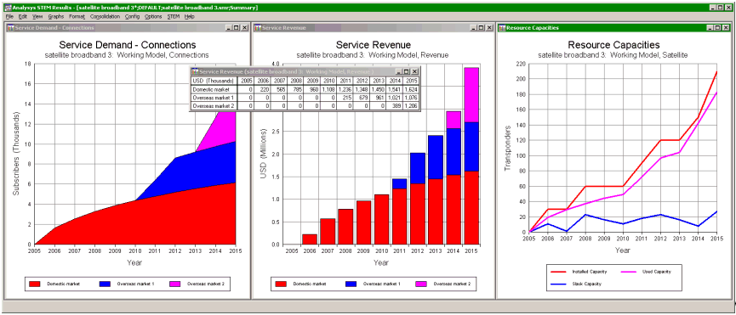Click the 'Transponders' axis label

click(x=507, y=148)
